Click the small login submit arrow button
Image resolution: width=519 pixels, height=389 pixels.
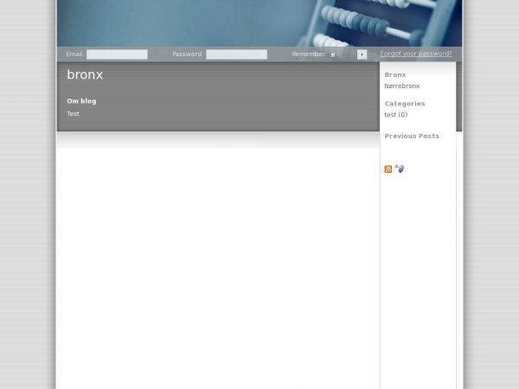pos(362,54)
